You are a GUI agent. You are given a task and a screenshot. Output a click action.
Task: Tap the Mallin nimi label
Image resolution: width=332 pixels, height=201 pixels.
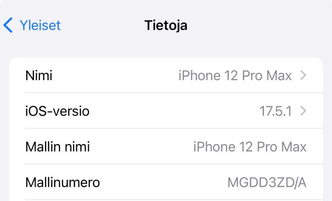click(58, 147)
